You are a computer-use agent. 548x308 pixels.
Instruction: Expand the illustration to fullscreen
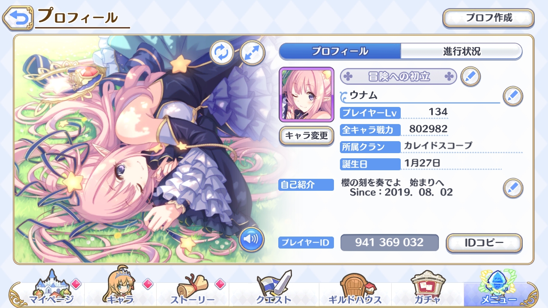[253, 53]
